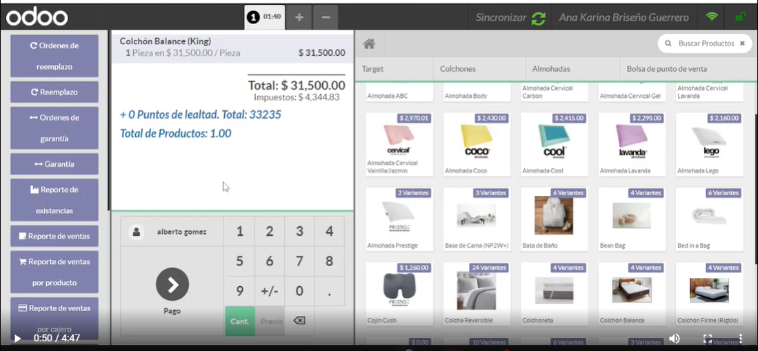Click Almohada ABC product card
The width and height of the screenshot is (758, 351).
click(399, 93)
